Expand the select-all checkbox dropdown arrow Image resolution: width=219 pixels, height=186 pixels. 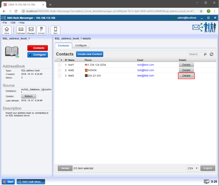coord(62,60)
